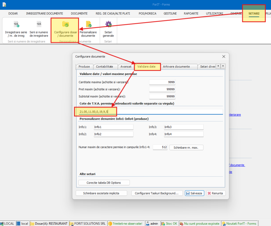Click the Stoc OK status indicator
Image resolution: width=271 pixels, height=226 pixels.
(x=169, y=223)
